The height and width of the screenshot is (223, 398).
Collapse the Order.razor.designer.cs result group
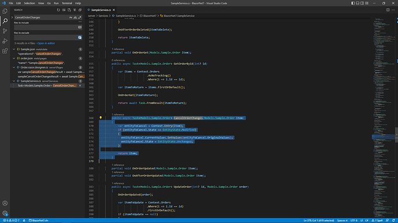tap(14, 67)
